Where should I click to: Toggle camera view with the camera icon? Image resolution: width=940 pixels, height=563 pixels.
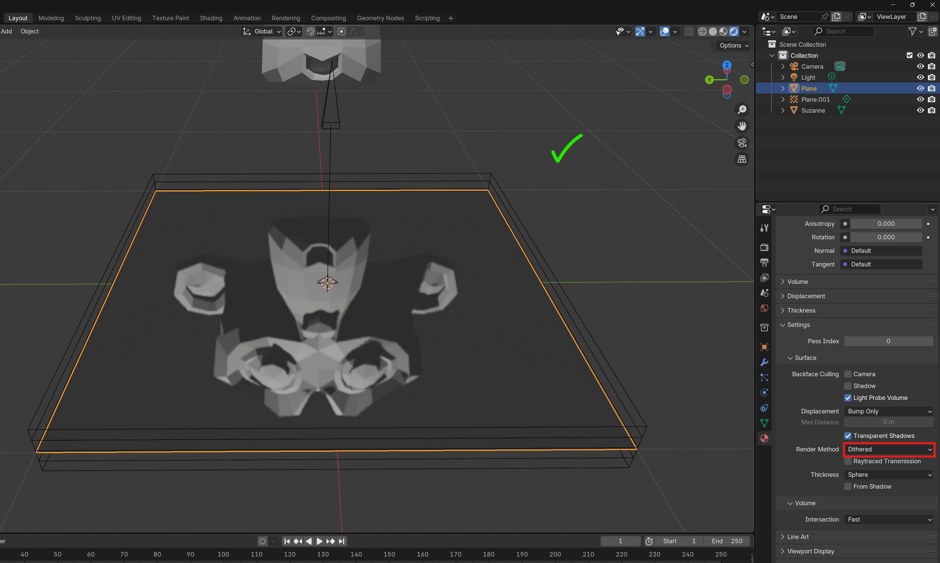[742, 143]
